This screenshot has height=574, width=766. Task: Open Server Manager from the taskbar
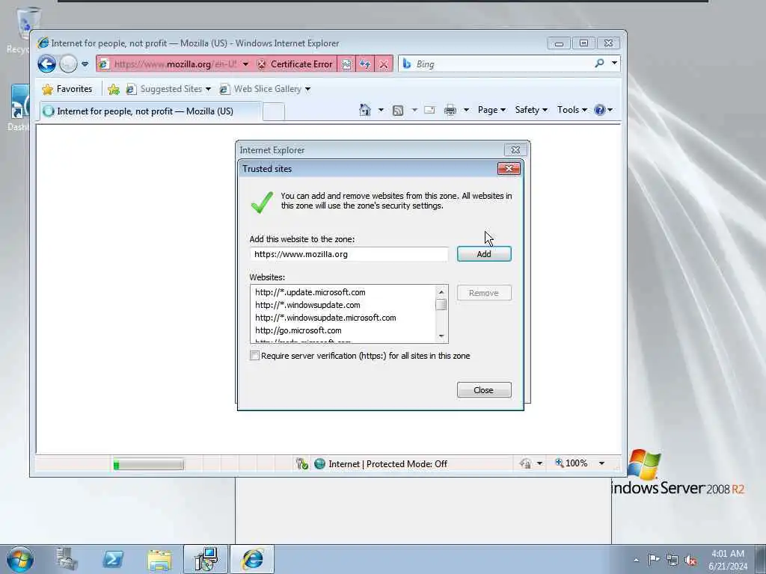pos(67,559)
